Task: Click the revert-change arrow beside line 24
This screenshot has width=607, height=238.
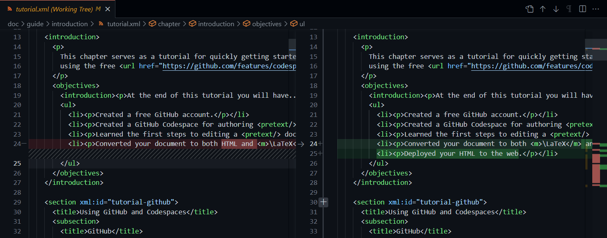Action: (301, 144)
